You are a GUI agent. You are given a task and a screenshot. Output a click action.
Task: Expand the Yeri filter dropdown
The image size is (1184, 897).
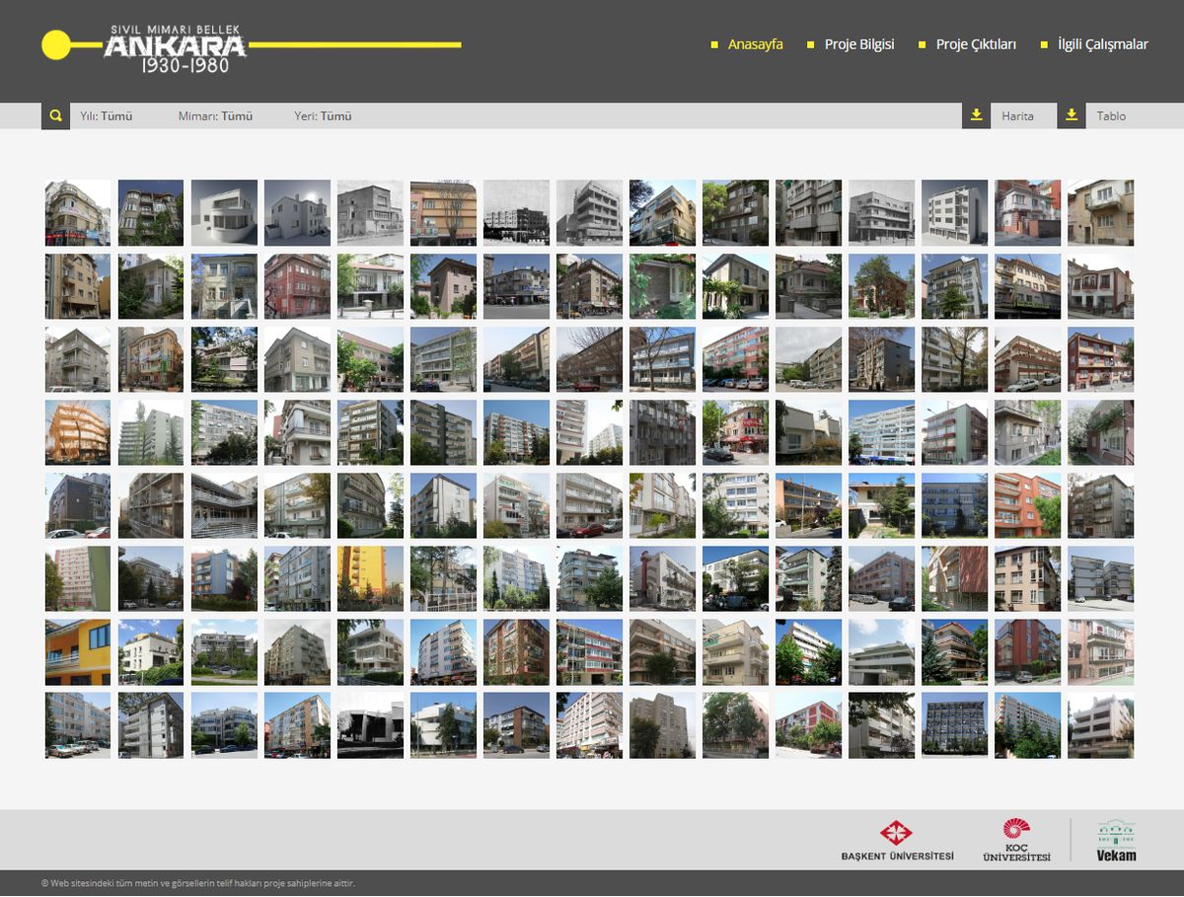[x=323, y=116]
